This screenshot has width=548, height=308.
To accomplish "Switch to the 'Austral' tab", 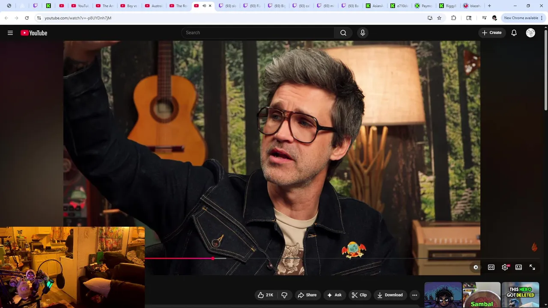I will click(154, 6).
